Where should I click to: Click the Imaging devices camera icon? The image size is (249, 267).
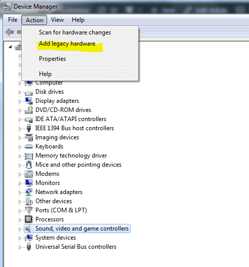(x=29, y=137)
